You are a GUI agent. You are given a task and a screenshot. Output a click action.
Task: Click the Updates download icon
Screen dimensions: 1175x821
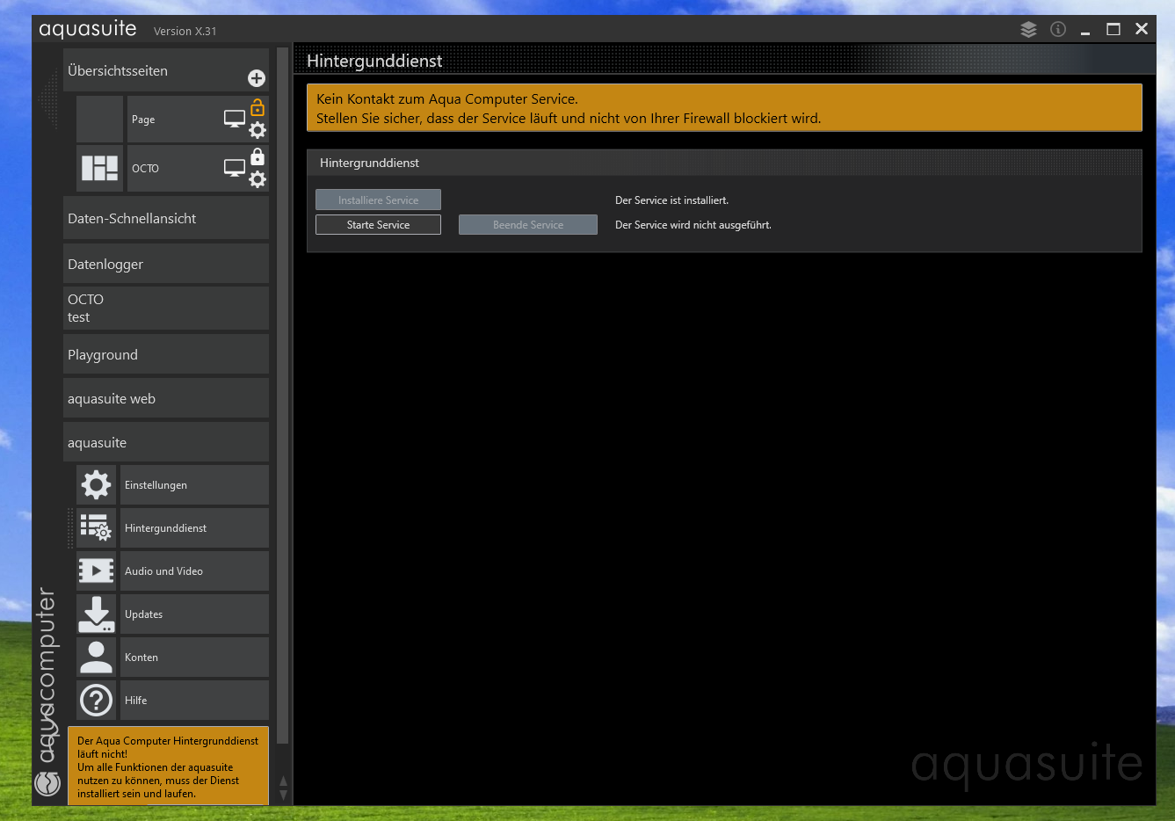(96, 614)
